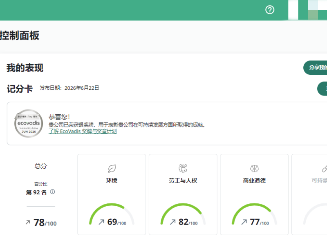Open the EcoVadis medals and awards link

(83, 131)
